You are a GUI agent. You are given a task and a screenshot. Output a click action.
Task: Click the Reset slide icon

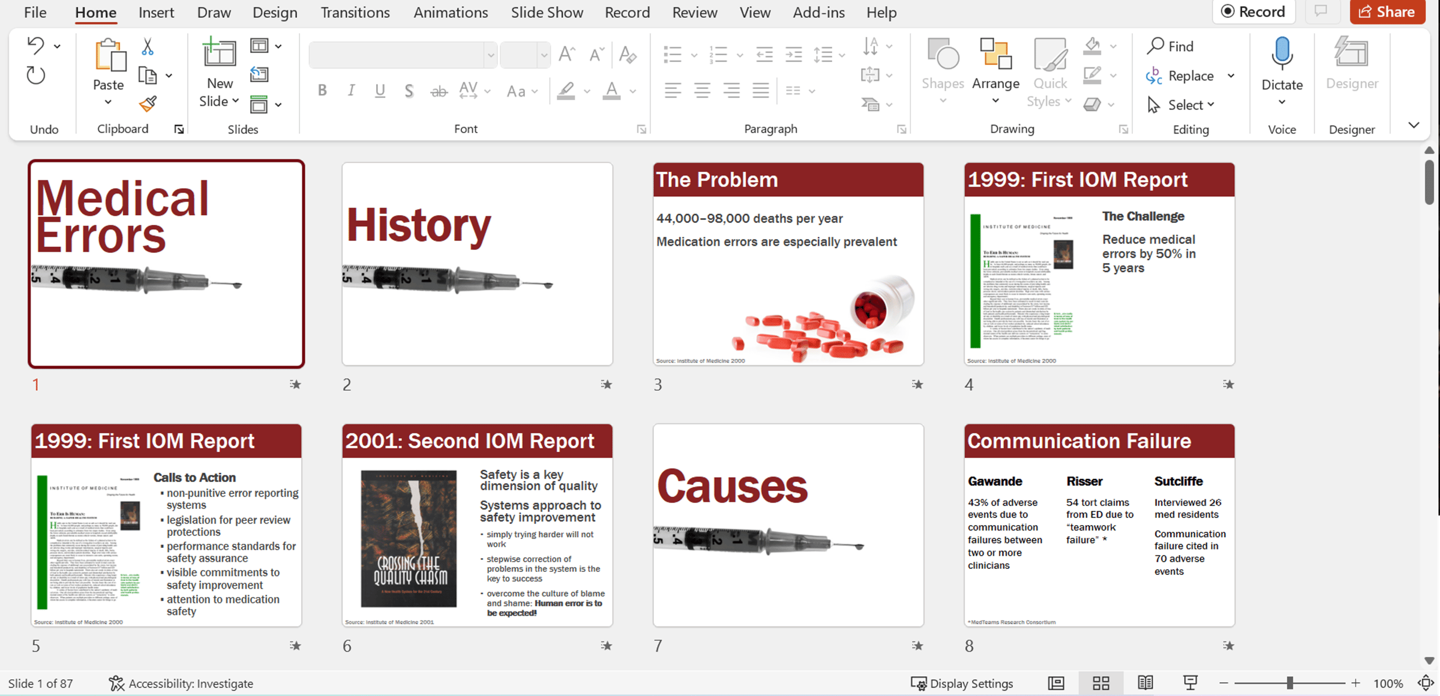[x=259, y=74]
